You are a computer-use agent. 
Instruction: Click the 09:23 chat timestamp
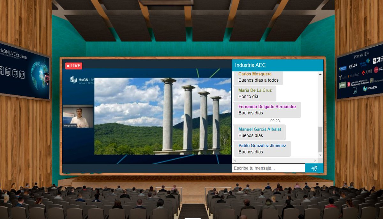coord(275,121)
